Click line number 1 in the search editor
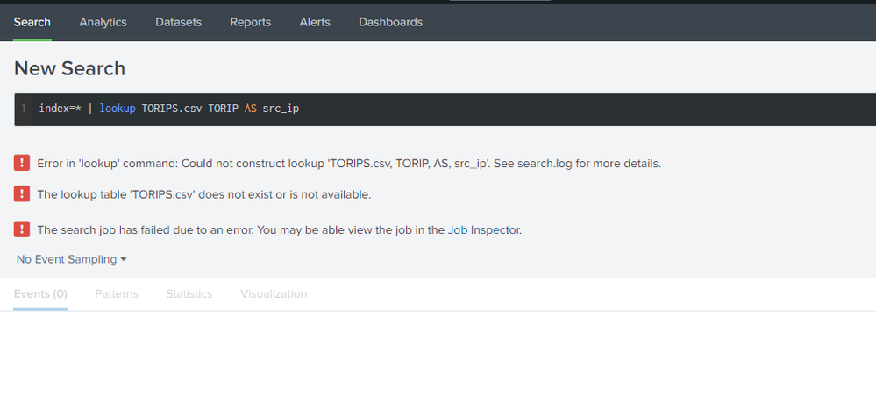Screen dimensions: 876x401 coord(24,109)
